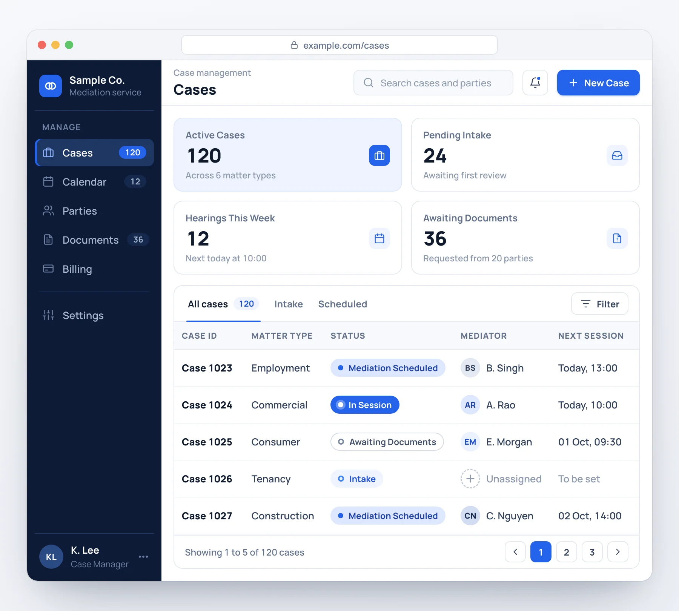
Task: Focus the Search cases and parties field
Action: 433,83
